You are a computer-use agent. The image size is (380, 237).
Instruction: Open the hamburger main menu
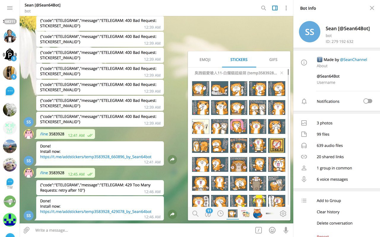(x=10, y=8)
